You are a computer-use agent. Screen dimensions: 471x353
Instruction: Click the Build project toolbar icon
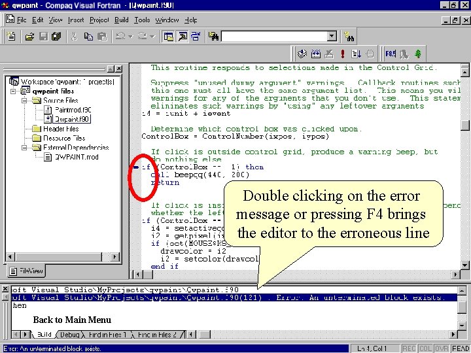[x=316, y=54]
